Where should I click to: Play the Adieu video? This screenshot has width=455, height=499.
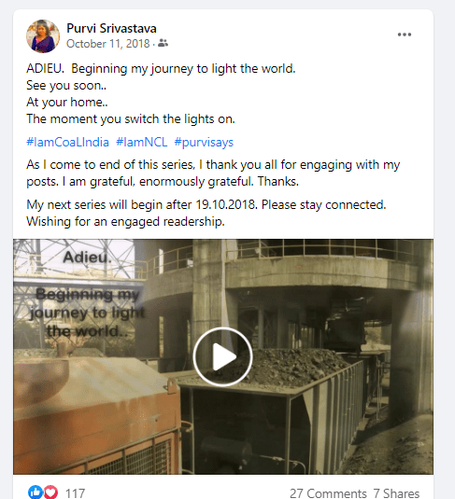[x=222, y=356]
